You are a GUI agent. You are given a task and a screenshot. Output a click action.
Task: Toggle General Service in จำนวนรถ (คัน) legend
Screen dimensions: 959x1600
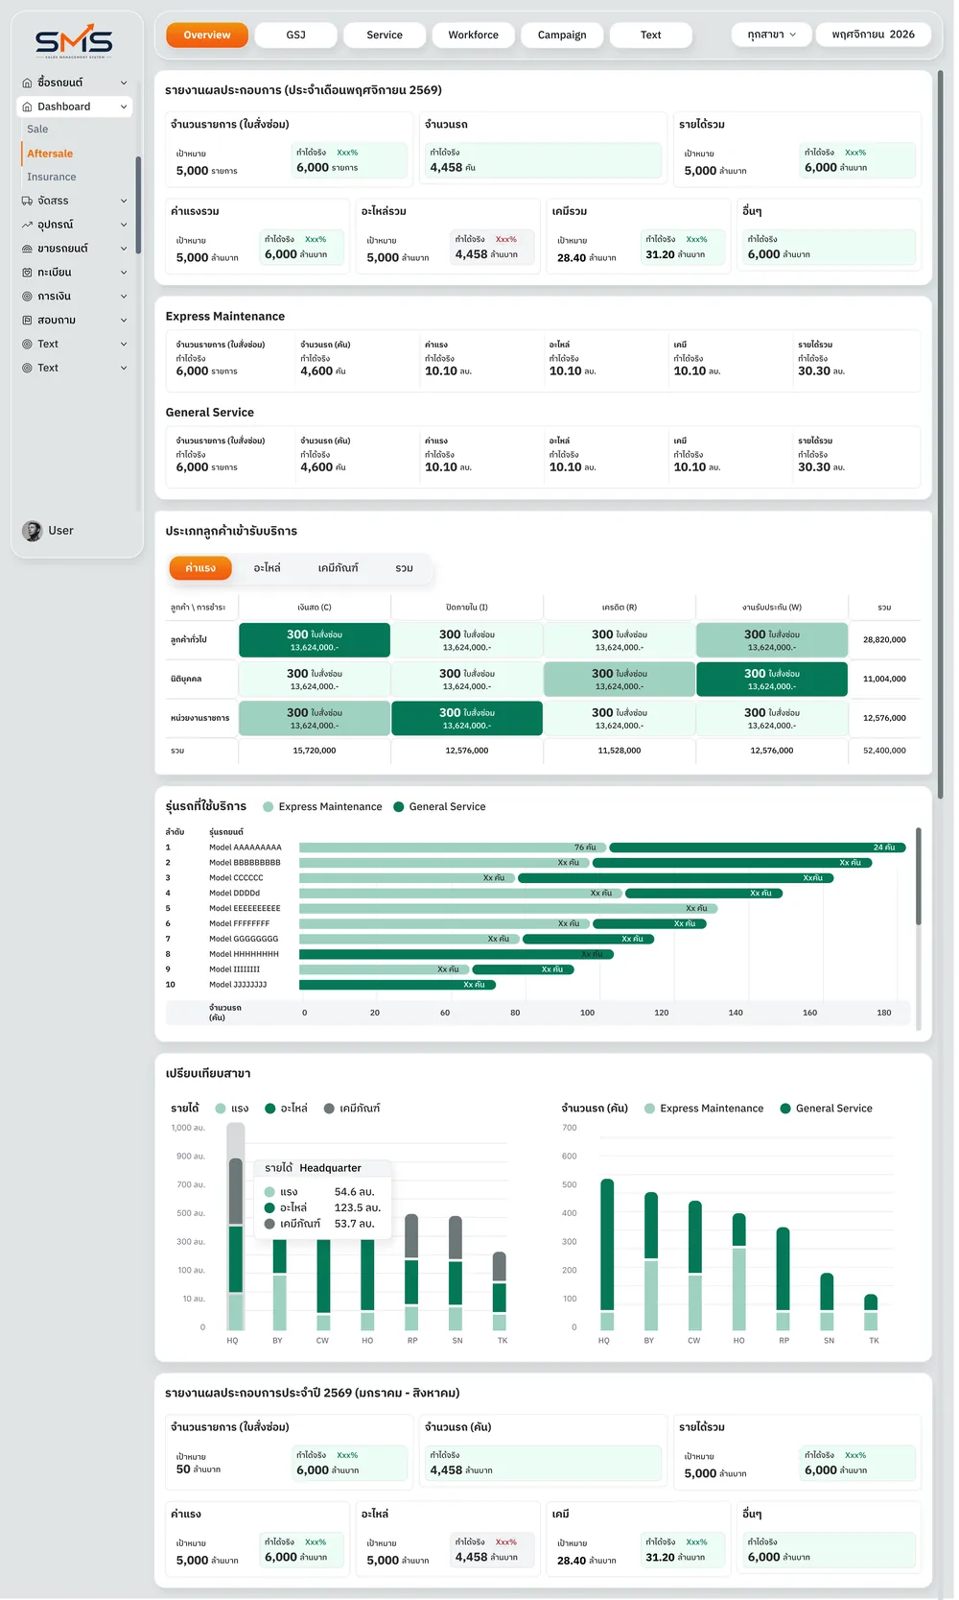tap(827, 1109)
